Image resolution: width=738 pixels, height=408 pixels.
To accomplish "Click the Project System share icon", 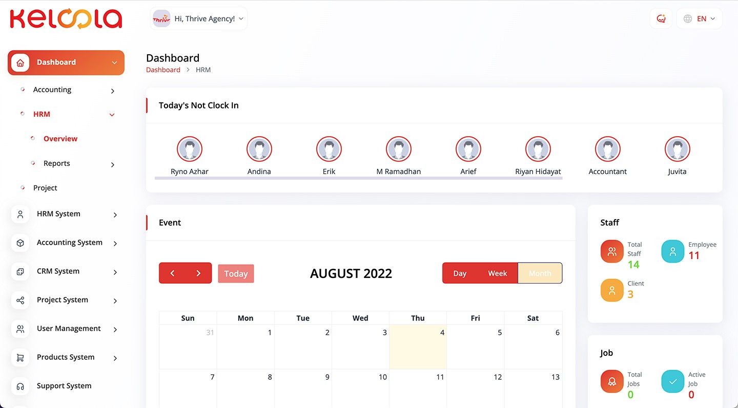I will pos(20,300).
